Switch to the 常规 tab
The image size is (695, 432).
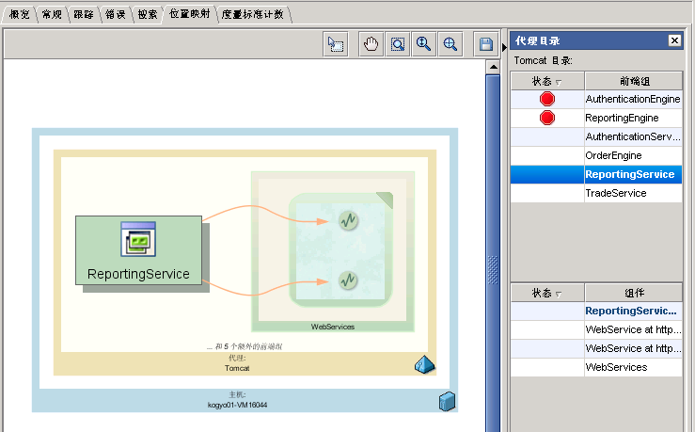(x=52, y=14)
